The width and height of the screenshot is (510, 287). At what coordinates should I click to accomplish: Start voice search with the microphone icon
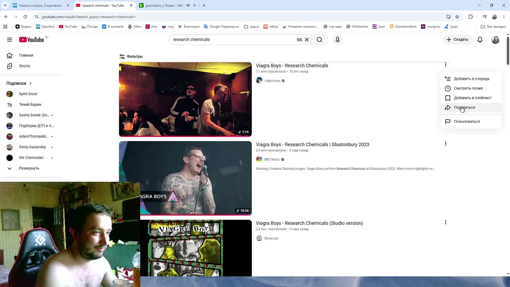(337, 39)
